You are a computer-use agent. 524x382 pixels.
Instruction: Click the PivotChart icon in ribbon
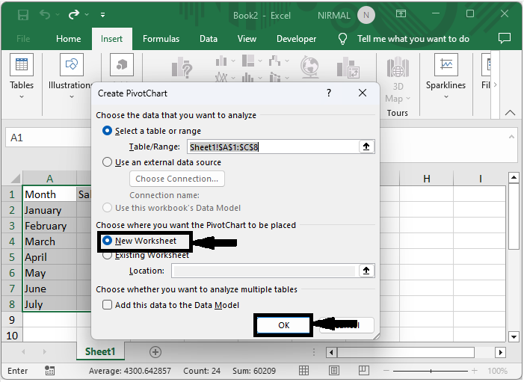tap(348, 67)
